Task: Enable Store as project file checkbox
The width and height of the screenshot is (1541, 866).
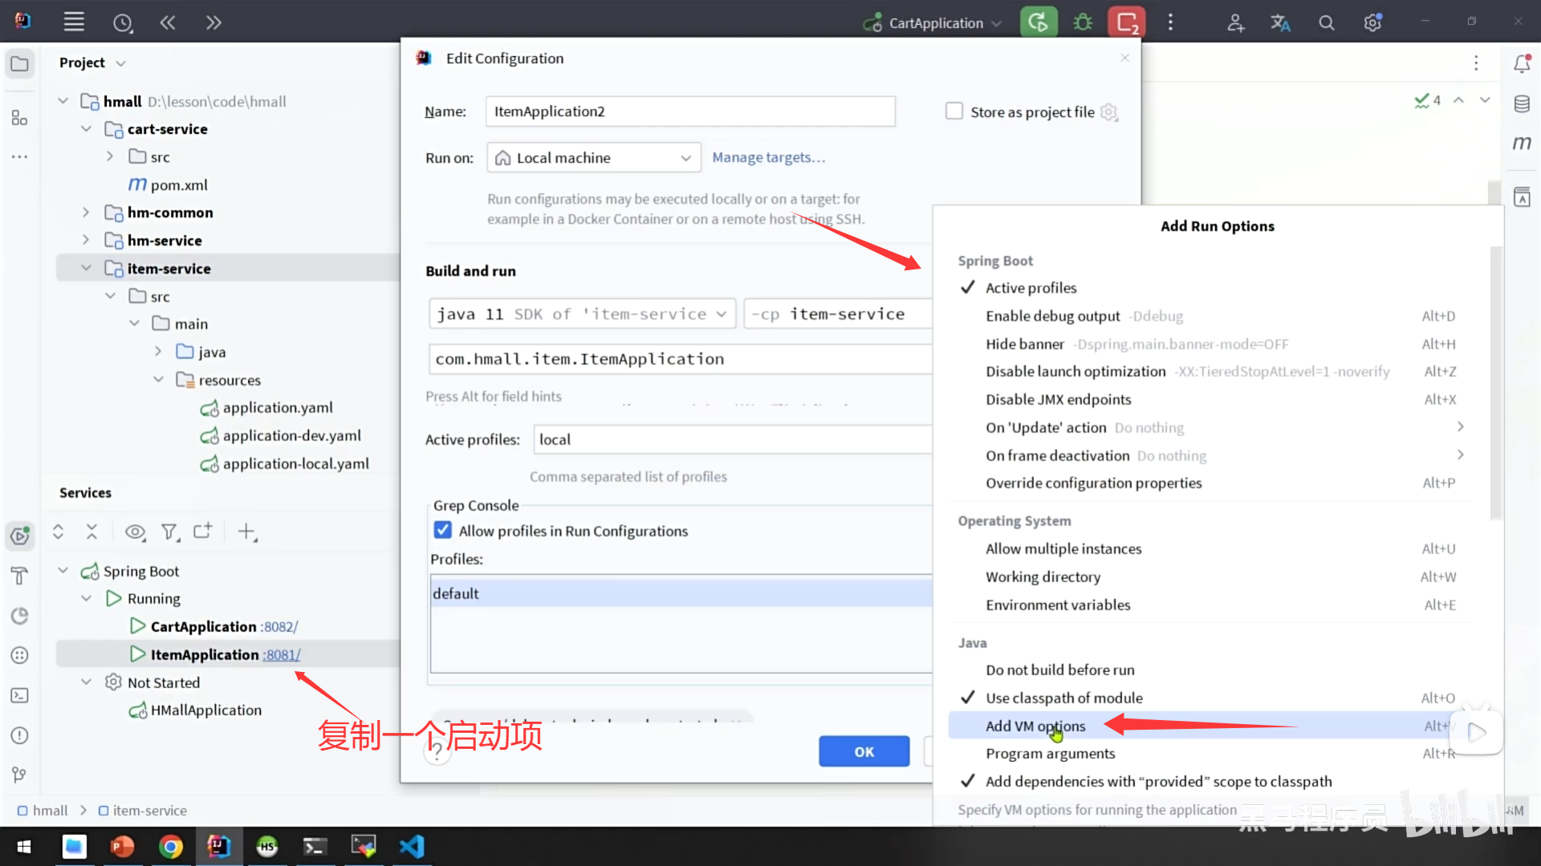Action: 954,111
